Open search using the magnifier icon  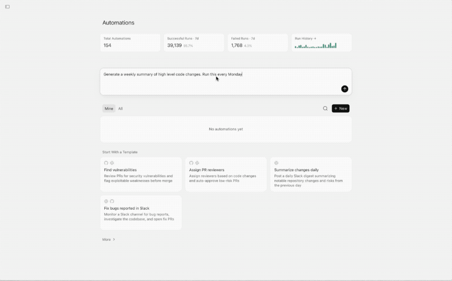(x=325, y=109)
